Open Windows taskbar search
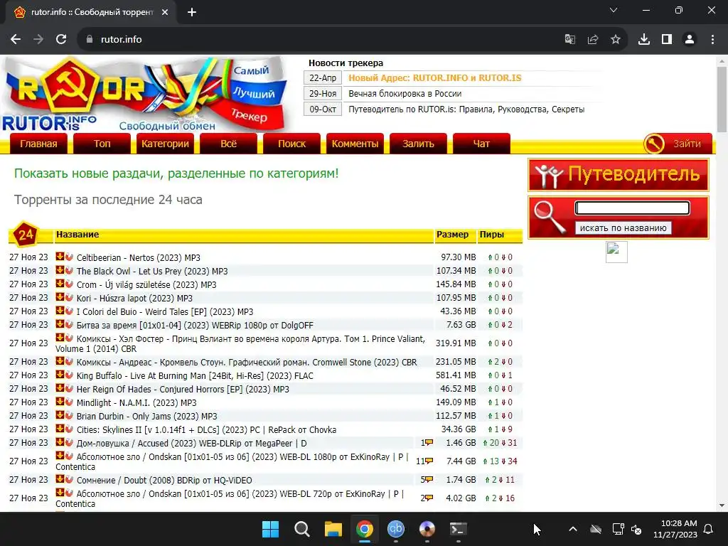 pos(301,529)
